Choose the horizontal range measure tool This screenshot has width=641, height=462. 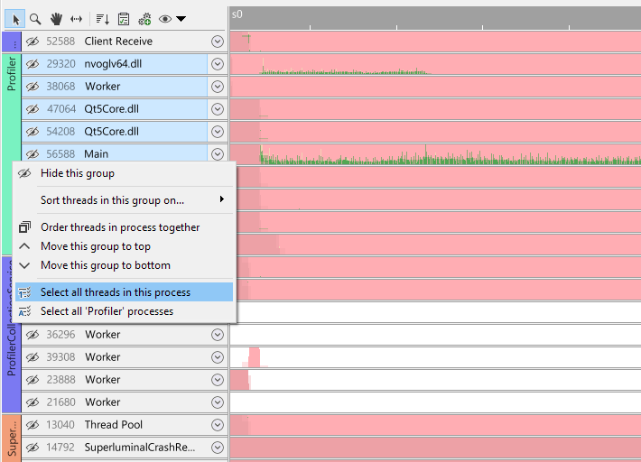(x=76, y=18)
